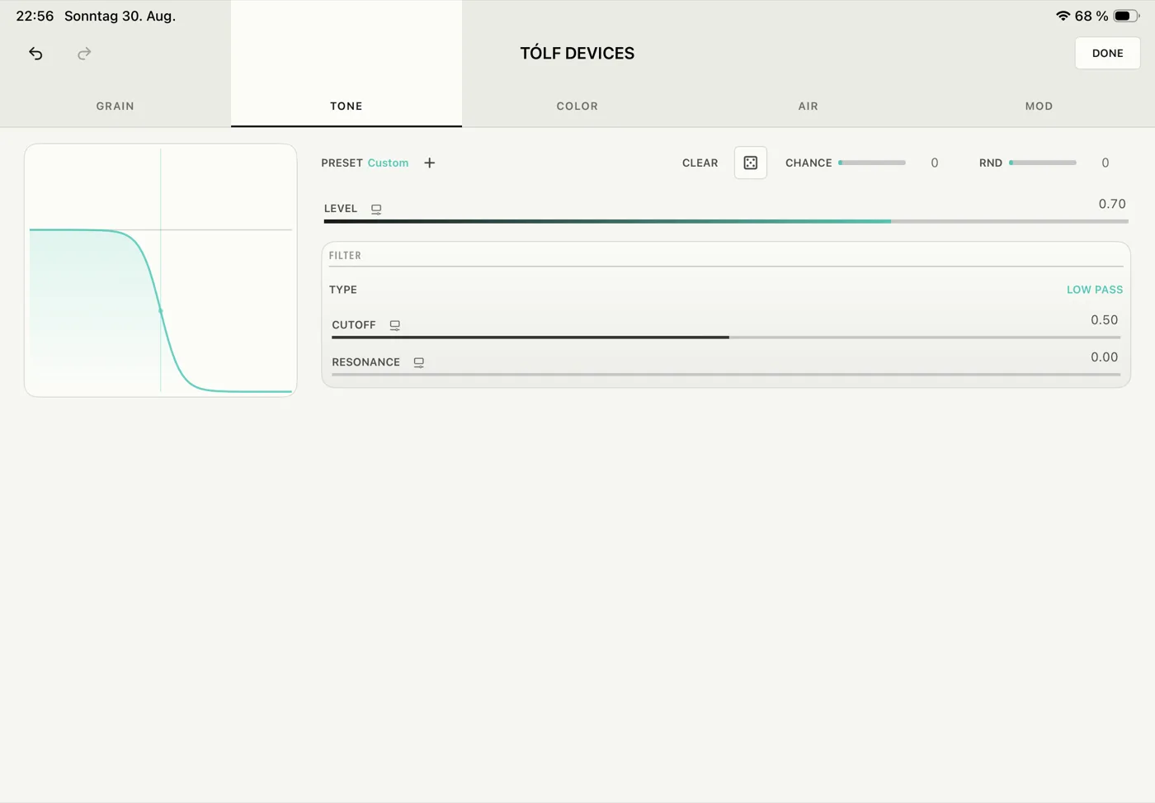
Task: Click the 68 % battery percentage
Action: point(1091,16)
